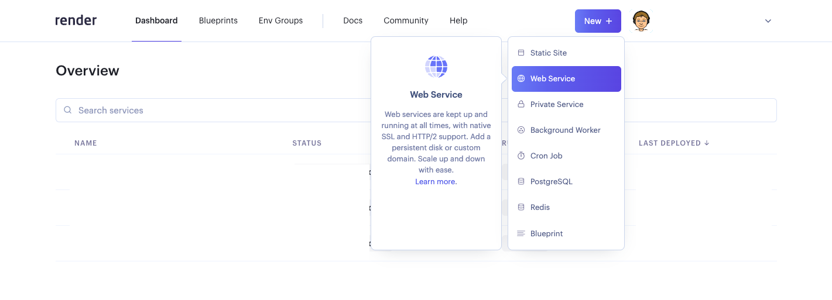Click the Static Site icon in menu
The image size is (832, 300).
pyautogui.click(x=521, y=53)
